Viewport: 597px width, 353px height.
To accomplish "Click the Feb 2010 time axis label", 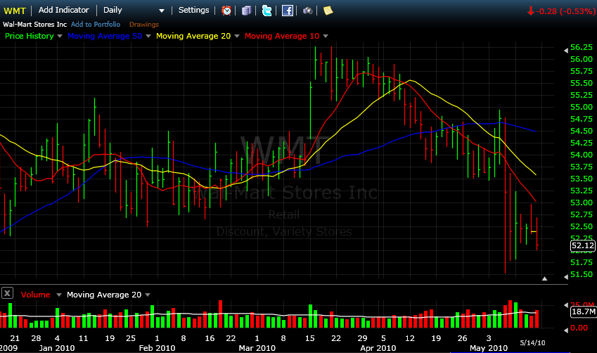I will (157, 348).
